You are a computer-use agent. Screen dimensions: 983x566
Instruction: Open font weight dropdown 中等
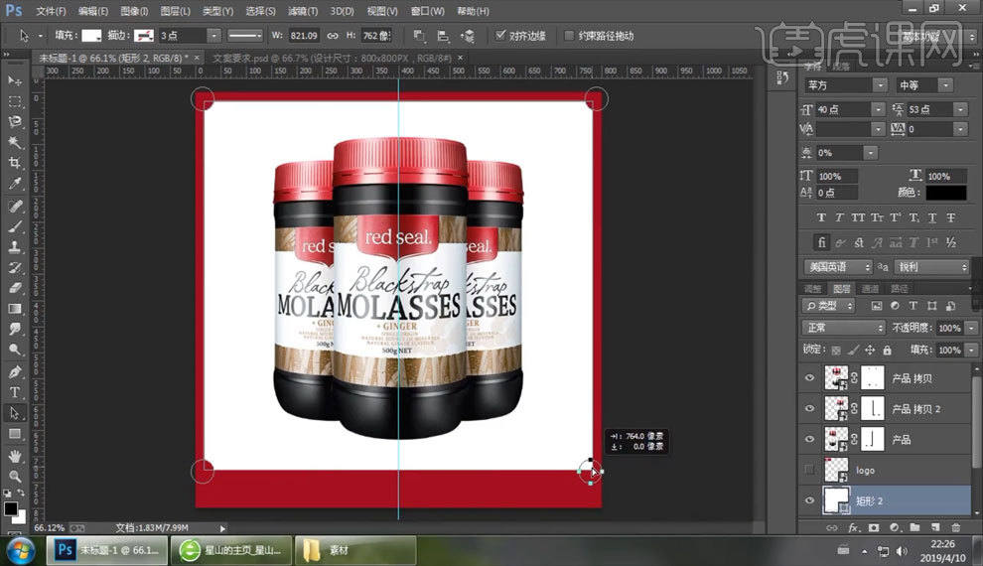point(946,84)
